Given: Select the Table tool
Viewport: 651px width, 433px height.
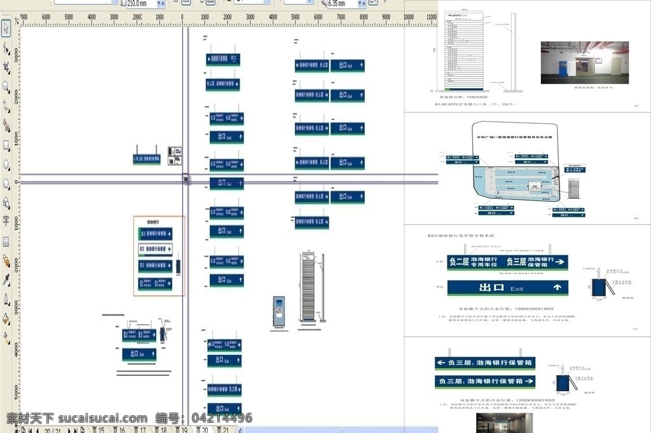Looking at the screenshot, I should pos(6,241).
